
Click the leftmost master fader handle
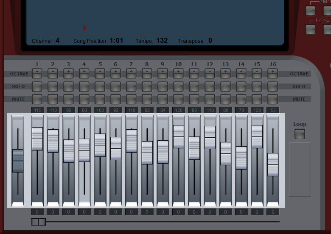pyautogui.click(x=18, y=161)
